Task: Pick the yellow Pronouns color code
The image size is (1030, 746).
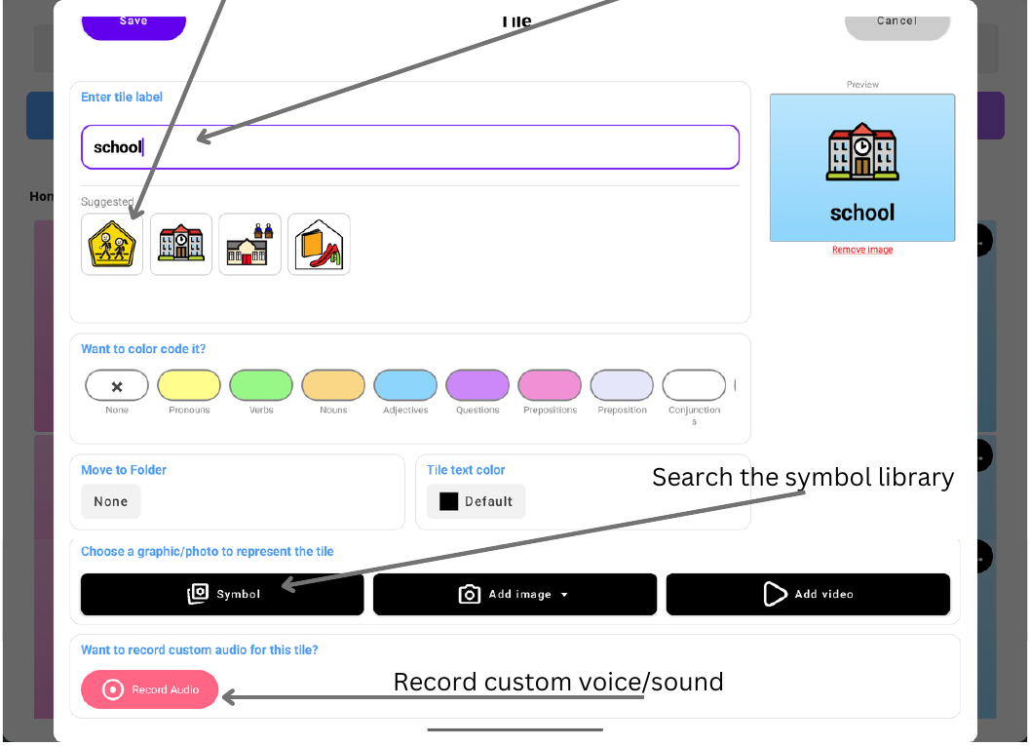Action: coord(188,385)
